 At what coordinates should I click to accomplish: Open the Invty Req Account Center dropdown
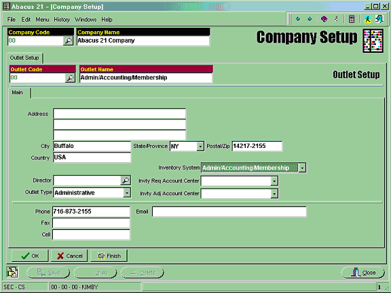274,181
